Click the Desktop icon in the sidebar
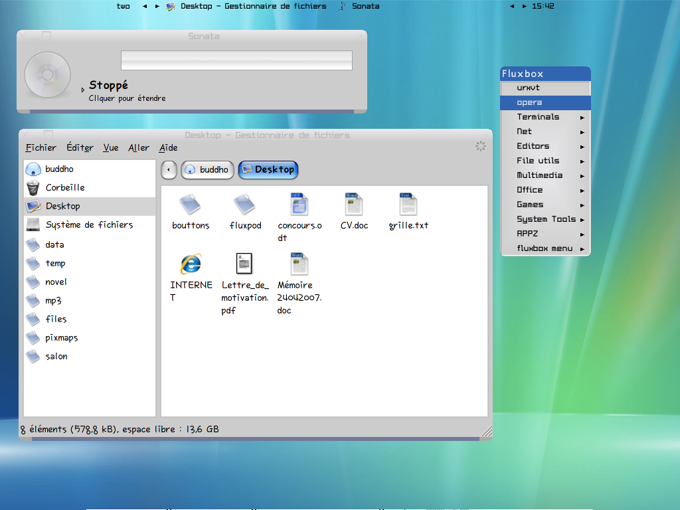 pos(33,207)
